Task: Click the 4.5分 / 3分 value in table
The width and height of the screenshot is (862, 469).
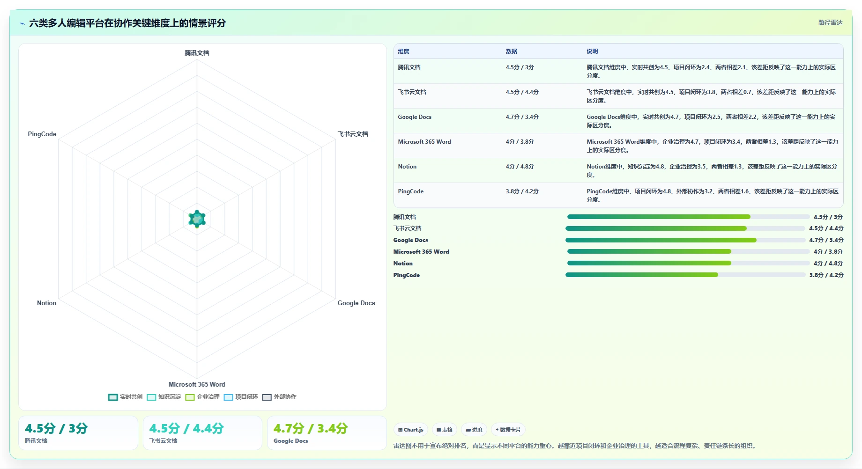Action: tap(520, 67)
